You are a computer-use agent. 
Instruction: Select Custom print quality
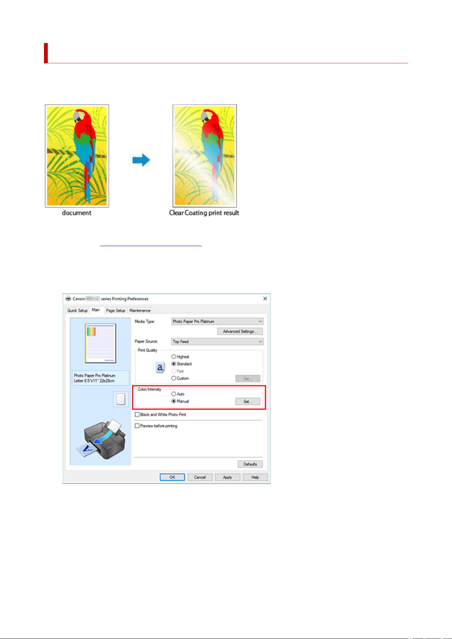tap(180, 378)
